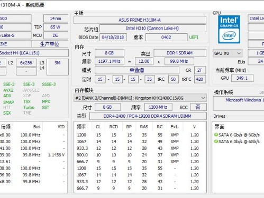Screen dimensions: 264x198
Task: Click the RCD column header in timing table
Action: pos(114,127)
